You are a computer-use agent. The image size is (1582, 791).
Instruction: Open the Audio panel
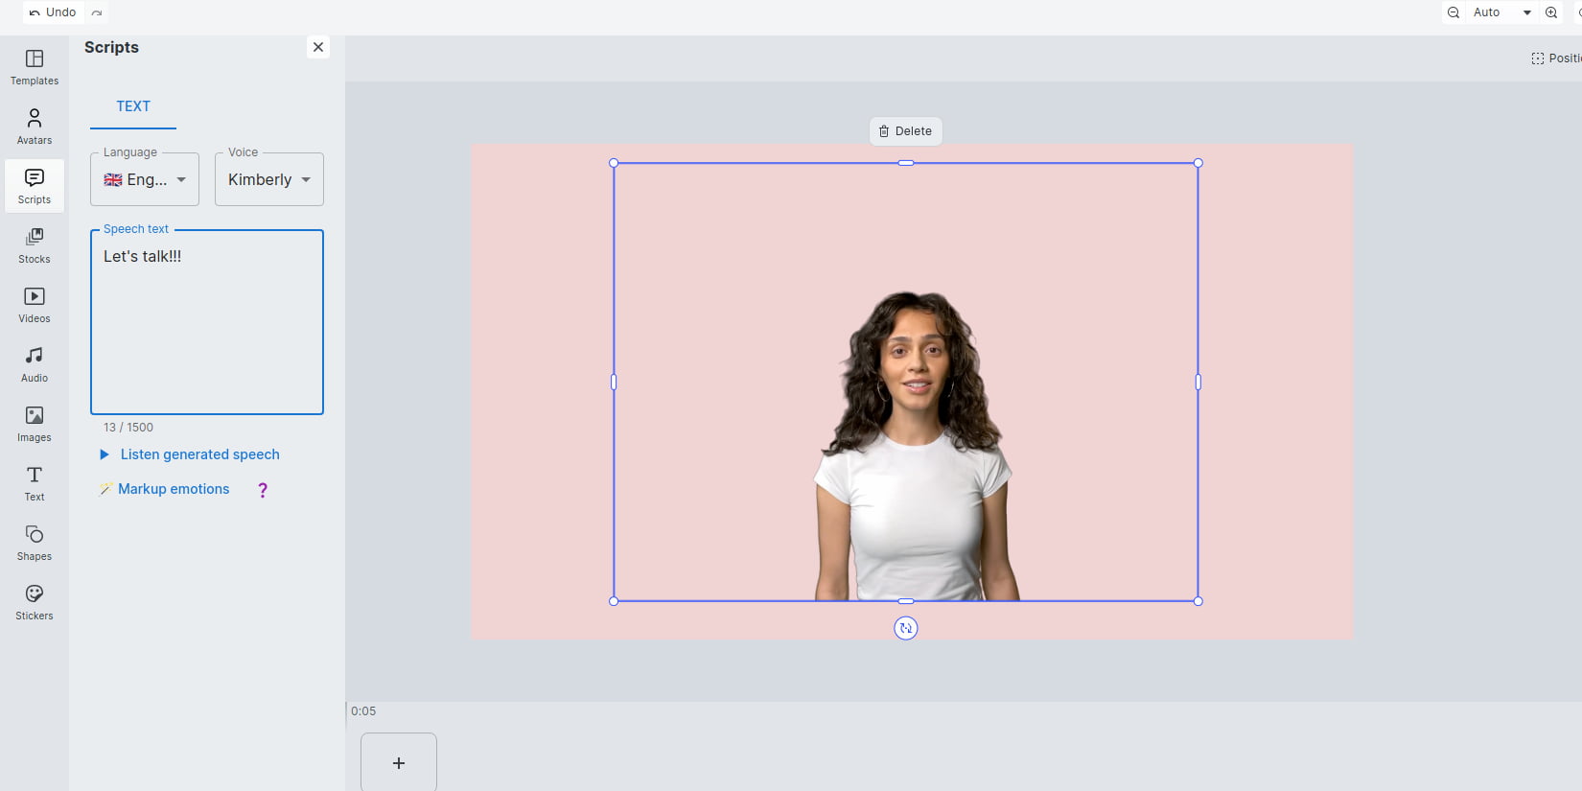(x=35, y=364)
